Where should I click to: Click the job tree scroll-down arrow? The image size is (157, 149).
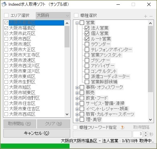click(150, 120)
